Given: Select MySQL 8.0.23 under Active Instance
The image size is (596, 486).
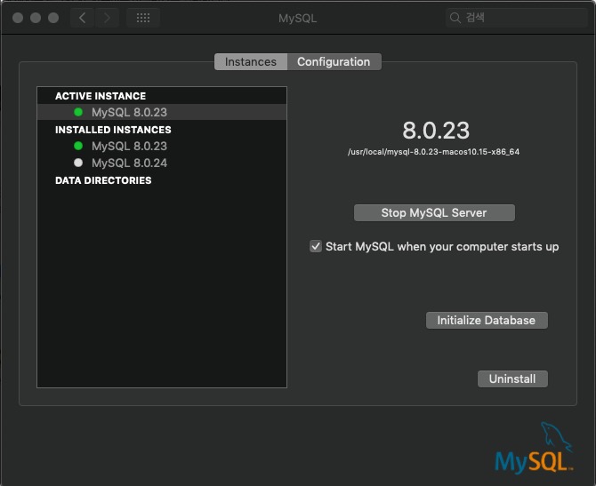Looking at the screenshot, I should [162, 112].
